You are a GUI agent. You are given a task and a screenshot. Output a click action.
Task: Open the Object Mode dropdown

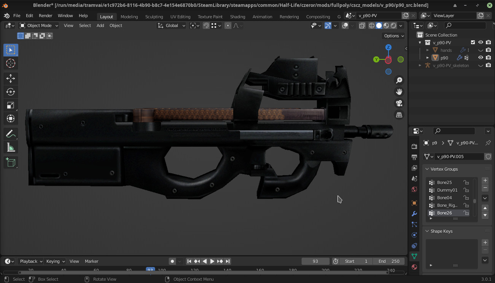[38, 25]
